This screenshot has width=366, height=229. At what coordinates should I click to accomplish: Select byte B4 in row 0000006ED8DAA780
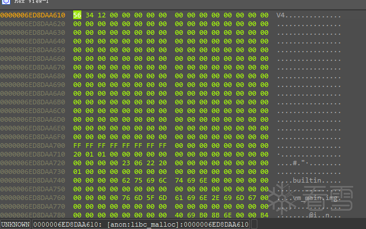click(x=264, y=215)
